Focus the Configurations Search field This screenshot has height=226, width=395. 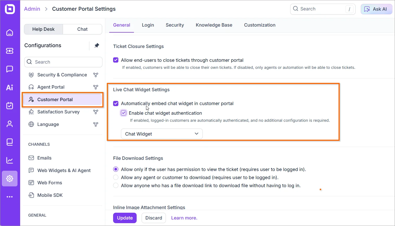(x=63, y=62)
